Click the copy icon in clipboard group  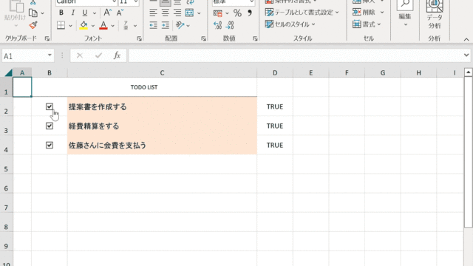33,13
